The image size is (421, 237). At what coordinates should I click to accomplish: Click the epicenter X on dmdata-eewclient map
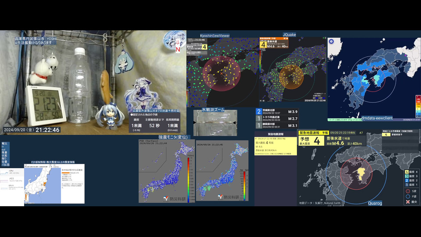click(x=373, y=80)
